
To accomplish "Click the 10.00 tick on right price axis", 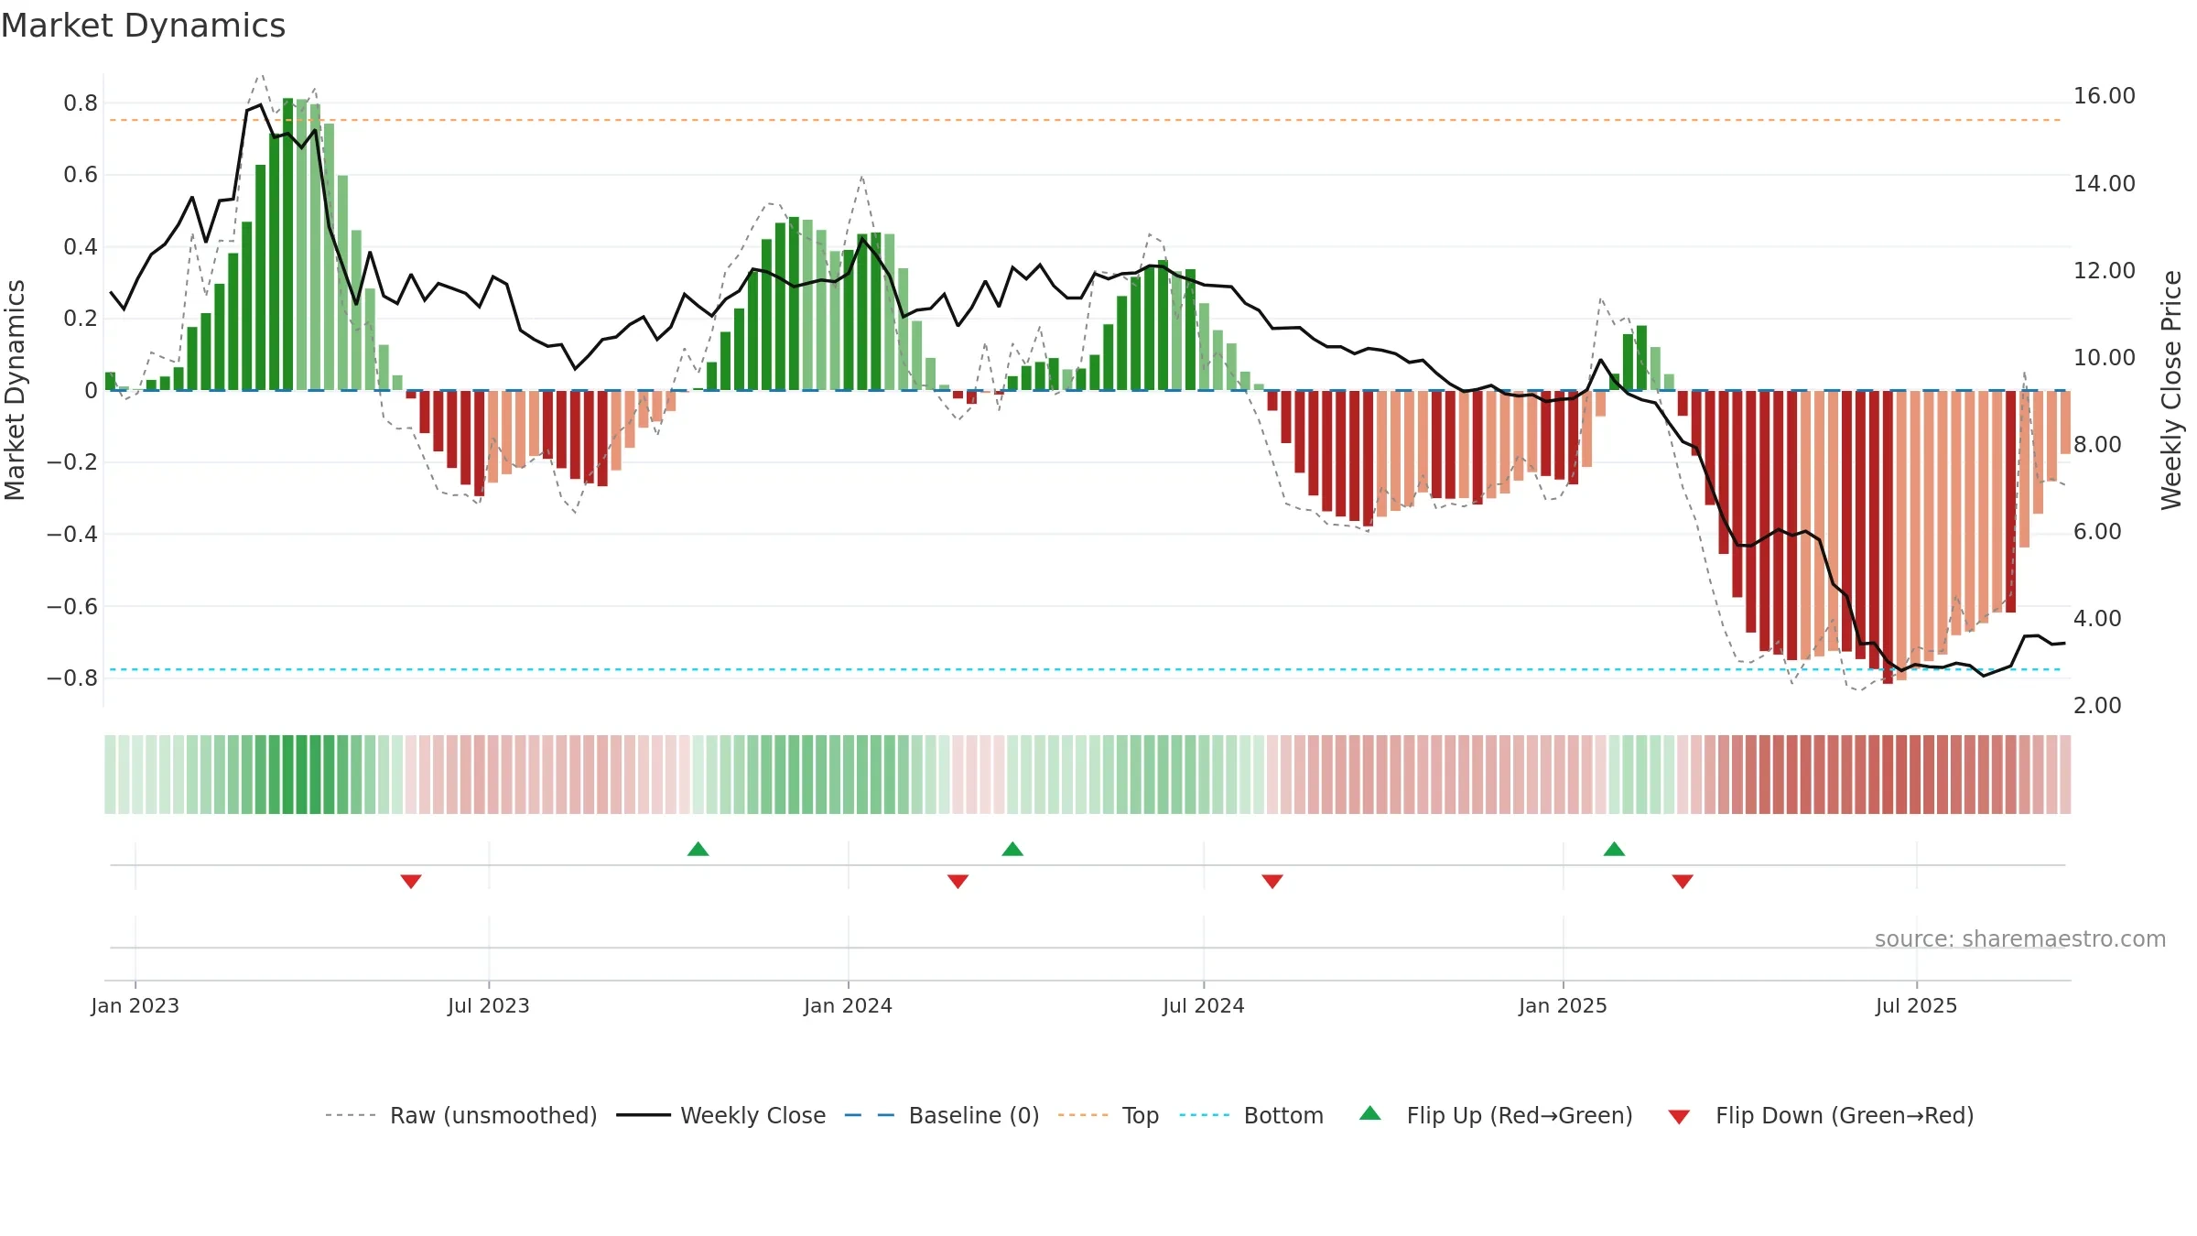I will pyautogui.click(x=2105, y=358).
